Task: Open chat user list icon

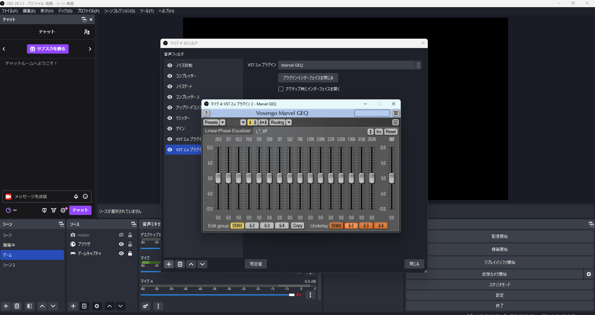Action: click(x=87, y=32)
